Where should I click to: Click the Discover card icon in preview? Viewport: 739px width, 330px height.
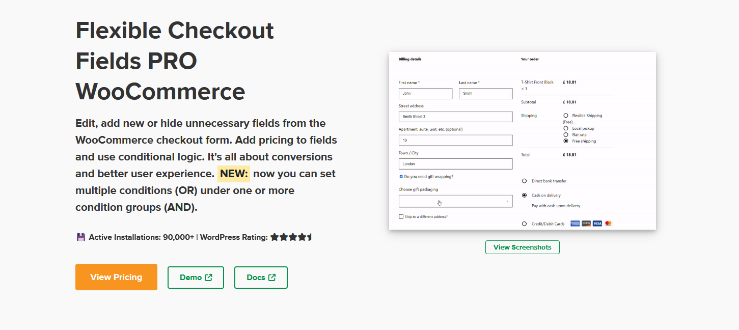586,224
